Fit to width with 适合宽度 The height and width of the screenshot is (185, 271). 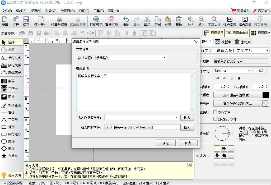230,21
